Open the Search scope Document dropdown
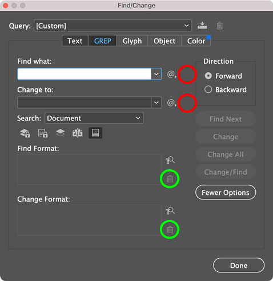Screen dimensions: 273x281 click(x=94, y=118)
